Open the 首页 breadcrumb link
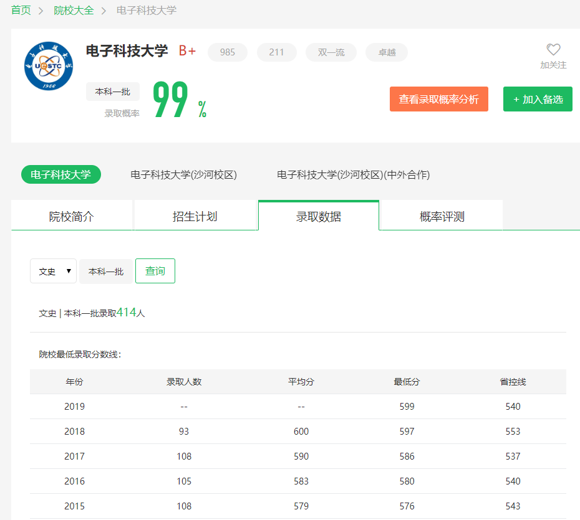Image resolution: width=580 pixels, height=520 pixels. (21, 10)
